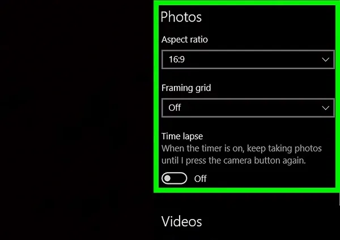Click the settings scrollbar at the right edge
340x240 pixels.
click(x=339, y=199)
